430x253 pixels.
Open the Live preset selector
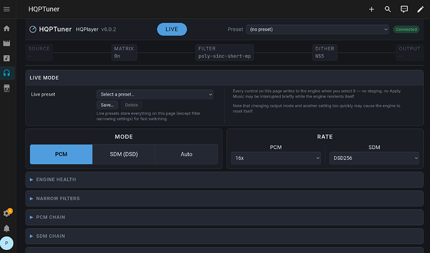[155, 94]
